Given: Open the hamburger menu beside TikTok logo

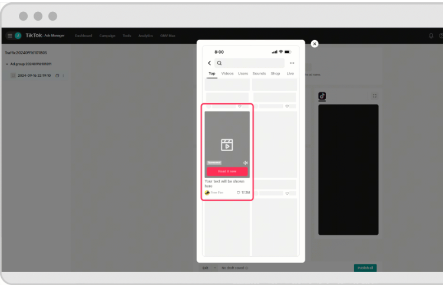Looking at the screenshot, I should [x=9, y=35].
